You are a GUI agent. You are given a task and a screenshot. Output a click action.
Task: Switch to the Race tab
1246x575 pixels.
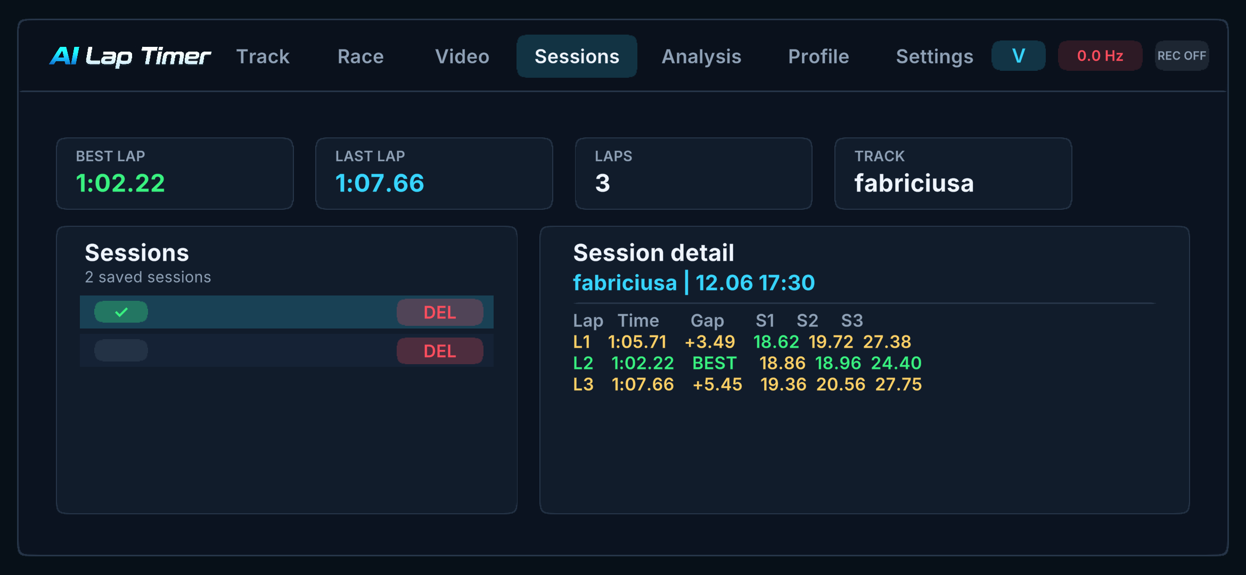pos(360,56)
